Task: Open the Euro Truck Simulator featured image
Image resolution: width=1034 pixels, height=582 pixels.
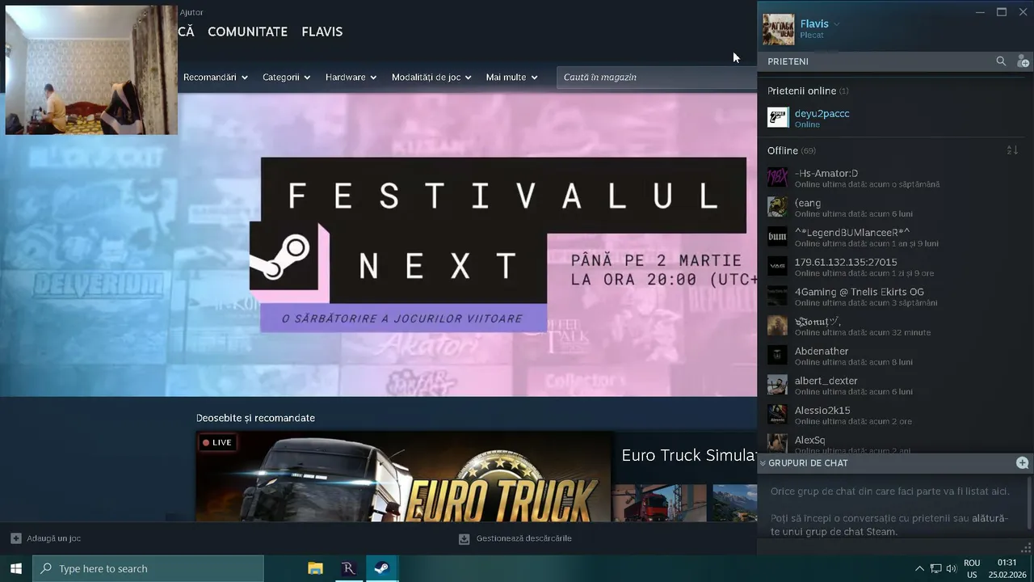Action: (404, 477)
